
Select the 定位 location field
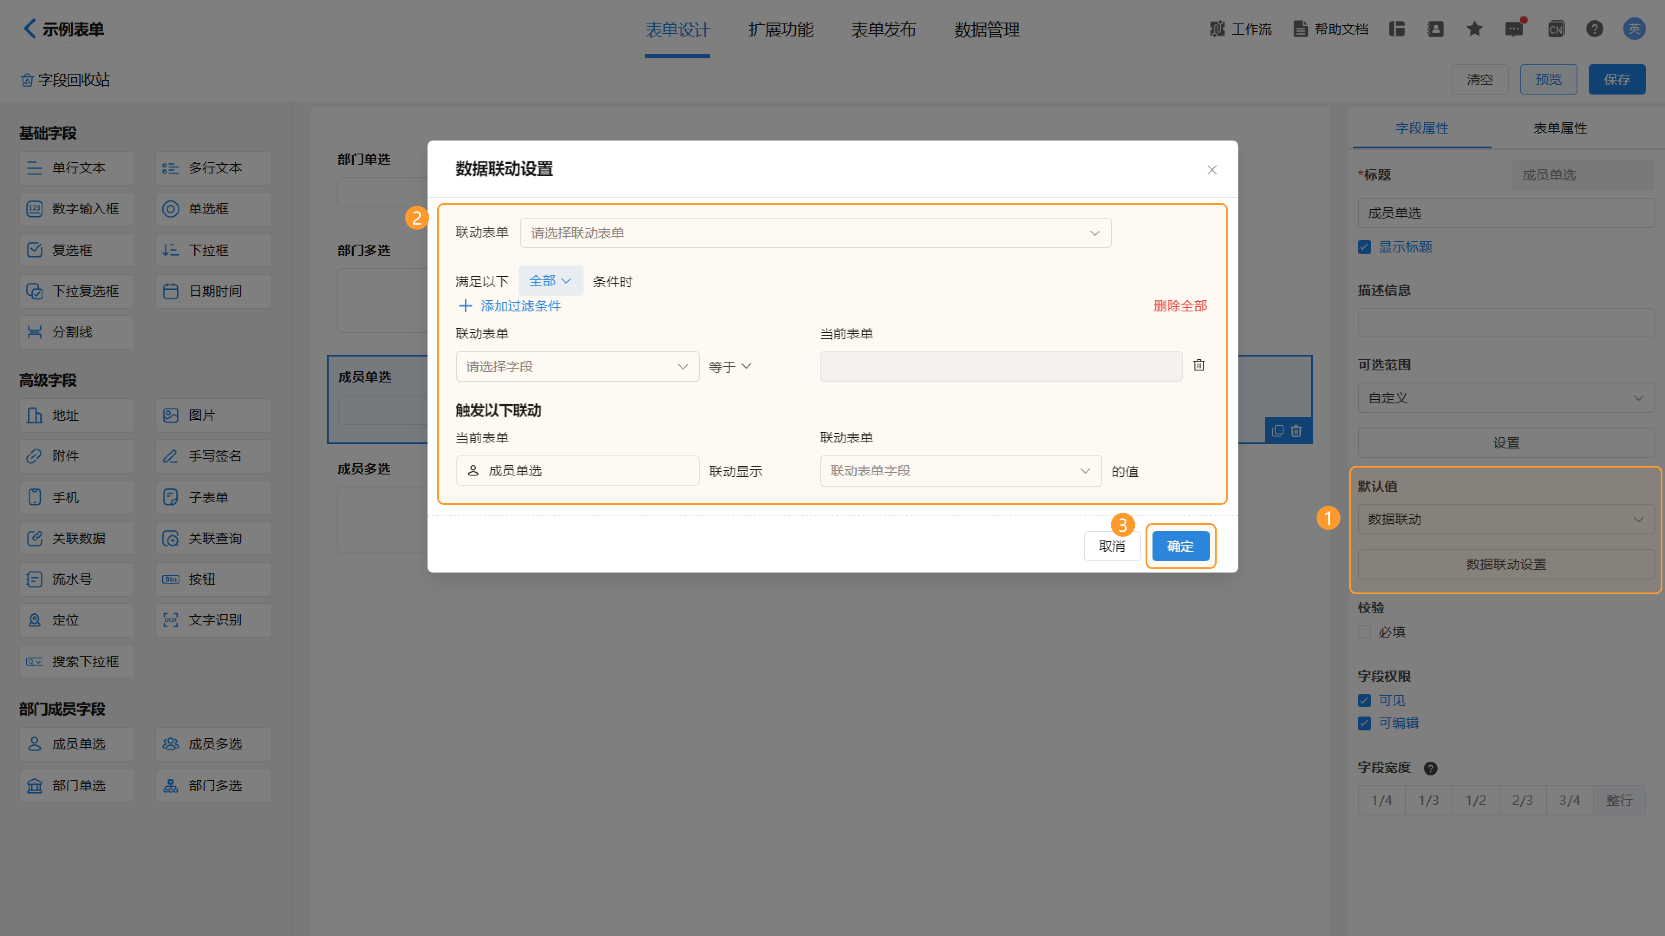[x=77, y=621]
